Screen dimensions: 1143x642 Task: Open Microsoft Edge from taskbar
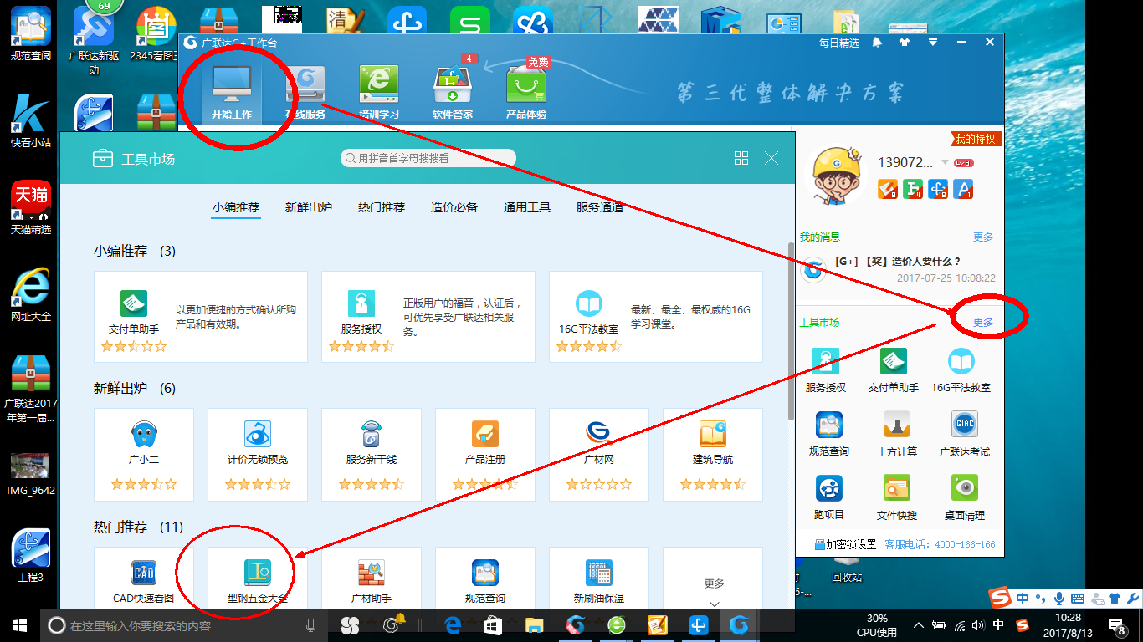[453, 625]
